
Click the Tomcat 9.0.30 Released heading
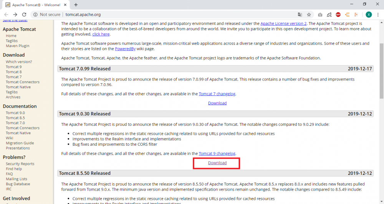click(x=85, y=114)
